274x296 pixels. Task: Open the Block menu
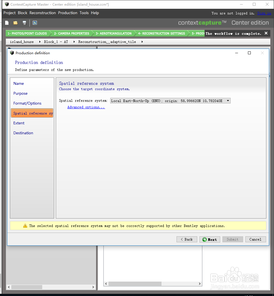[x=22, y=13]
